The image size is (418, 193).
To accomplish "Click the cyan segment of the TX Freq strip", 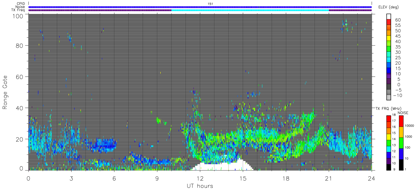I will click(x=250, y=10).
